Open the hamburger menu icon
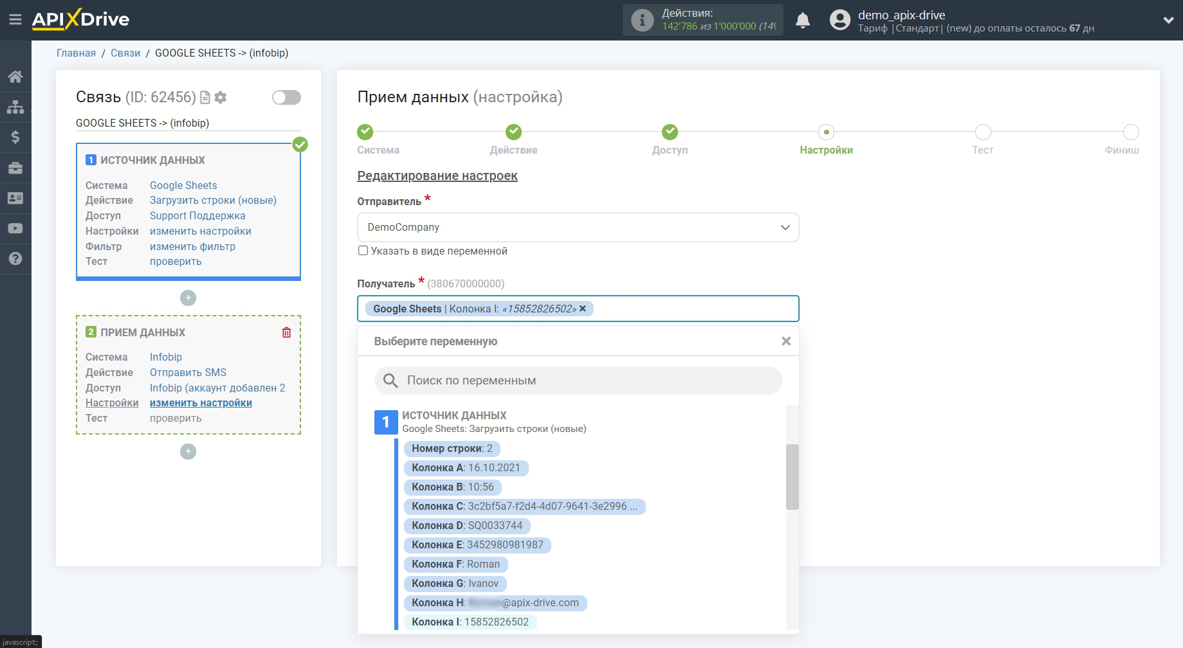 tap(15, 20)
